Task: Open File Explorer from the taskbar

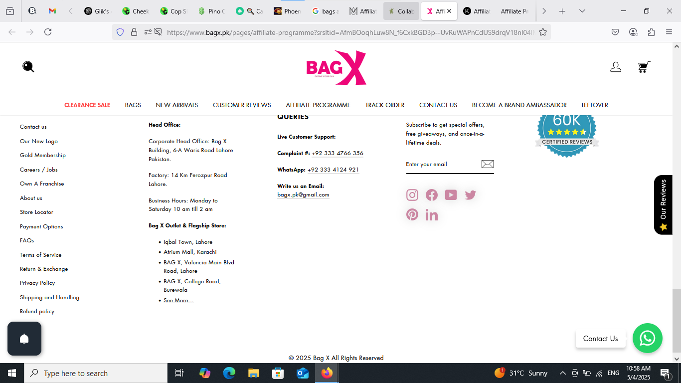Action: (254, 373)
